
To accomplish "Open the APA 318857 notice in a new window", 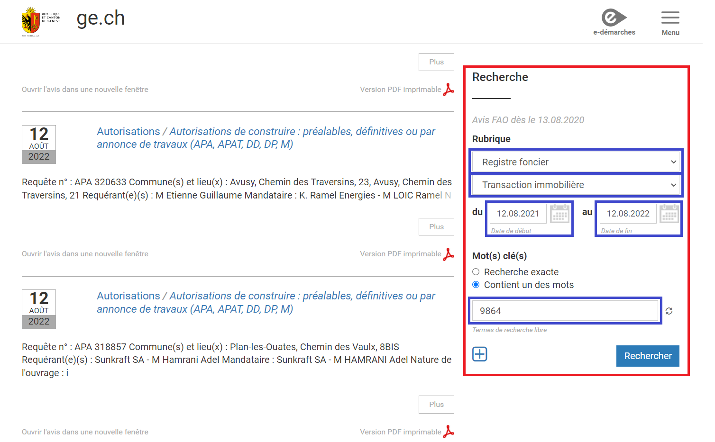I will 85,432.
